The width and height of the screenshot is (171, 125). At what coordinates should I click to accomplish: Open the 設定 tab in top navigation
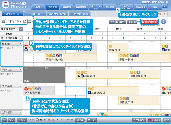(155, 7)
